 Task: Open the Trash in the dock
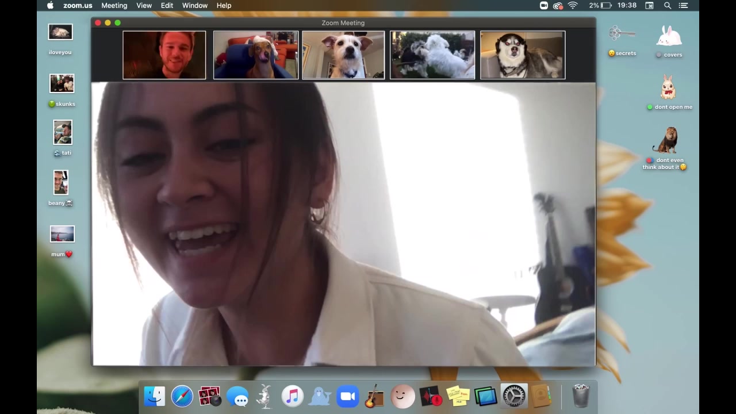581,396
